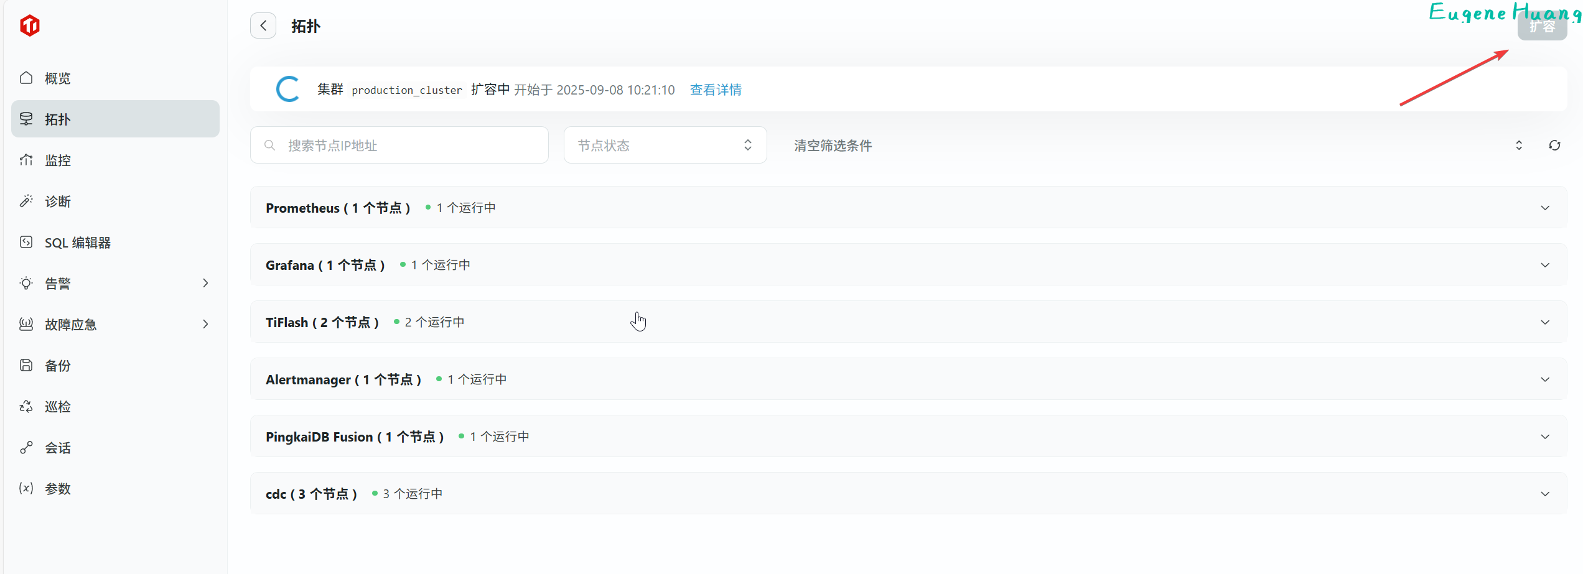Open 监控 via its chart icon
The width and height of the screenshot is (1583, 574).
[26, 160]
